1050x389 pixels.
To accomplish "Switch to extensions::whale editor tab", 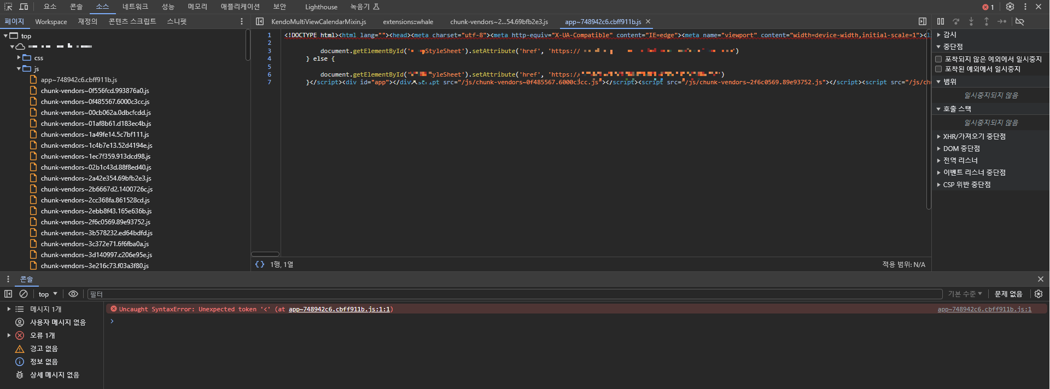I will (x=408, y=21).
